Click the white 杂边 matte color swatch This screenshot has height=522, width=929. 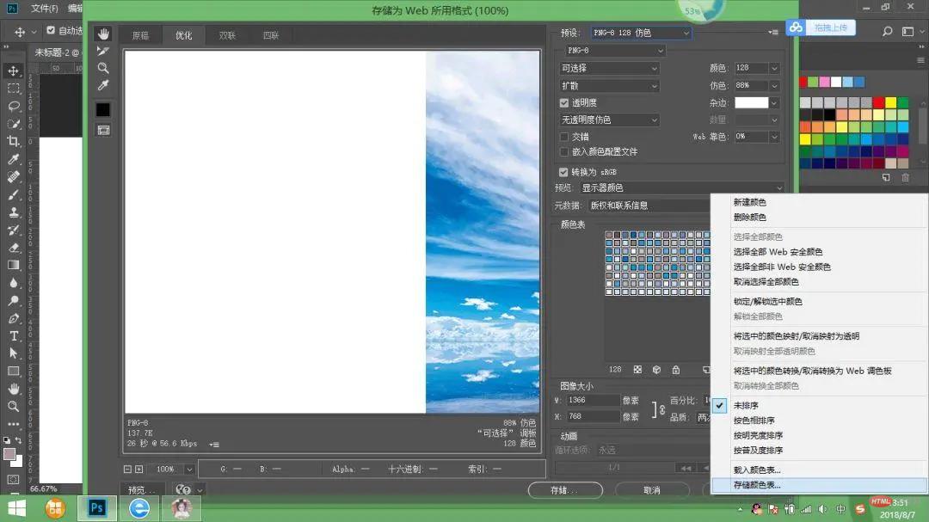(x=751, y=102)
